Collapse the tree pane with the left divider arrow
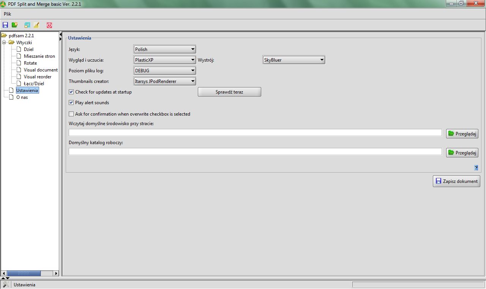Viewport: 486px width, 289px height. (61, 35)
